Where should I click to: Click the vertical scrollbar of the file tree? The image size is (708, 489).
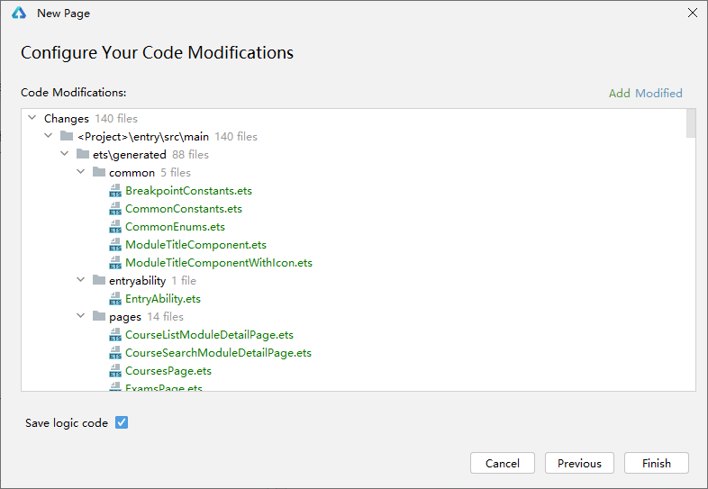[691, 123]
